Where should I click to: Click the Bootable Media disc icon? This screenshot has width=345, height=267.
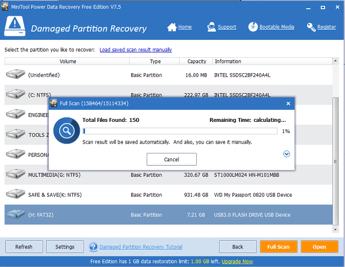[x=253, y=27]
